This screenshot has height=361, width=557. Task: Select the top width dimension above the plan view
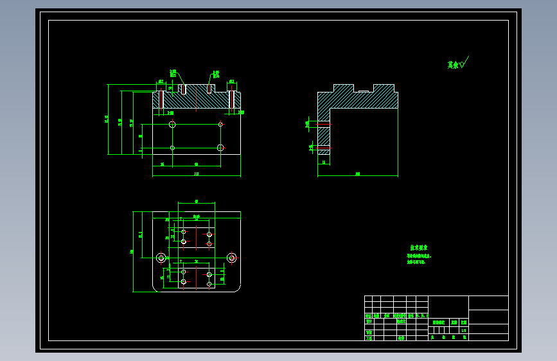[x=197, y=202]
